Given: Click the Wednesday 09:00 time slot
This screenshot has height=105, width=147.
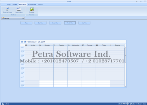Looking at the screenshot, I should pos(75,86).
